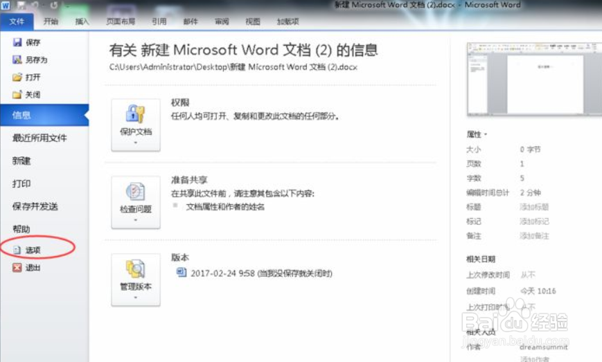The height and width of the screenshot is (362, 602).
Task: Click the Save As icon
Action: point(17,60)
